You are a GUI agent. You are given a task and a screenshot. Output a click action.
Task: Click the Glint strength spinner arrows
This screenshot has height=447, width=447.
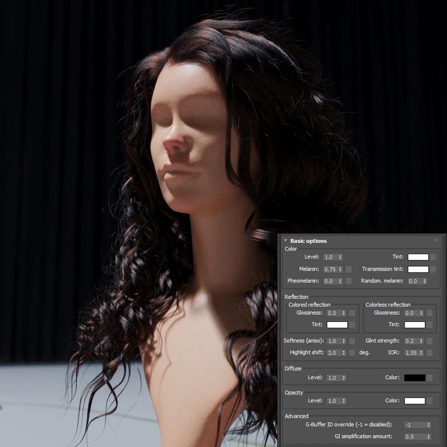421,341
